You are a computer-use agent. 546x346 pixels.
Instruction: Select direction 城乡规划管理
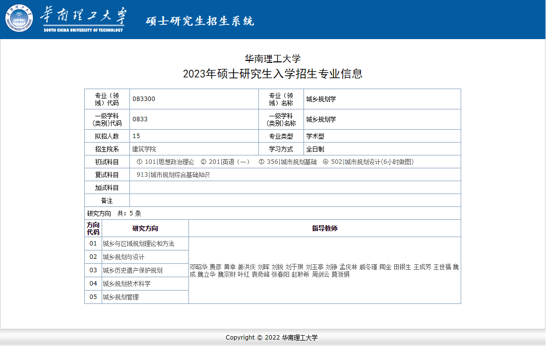click(121, 297)
